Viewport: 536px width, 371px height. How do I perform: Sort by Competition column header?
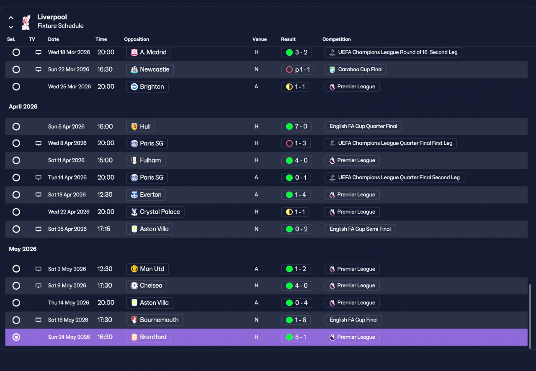click(337, 39)
